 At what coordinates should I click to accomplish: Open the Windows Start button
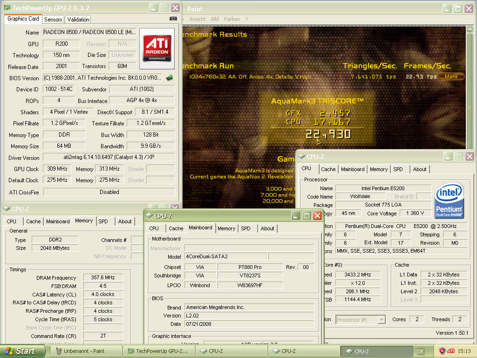coord(22,351)
